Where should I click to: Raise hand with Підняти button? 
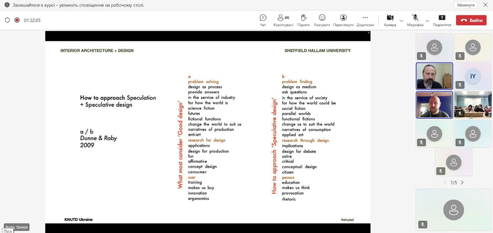303,20
